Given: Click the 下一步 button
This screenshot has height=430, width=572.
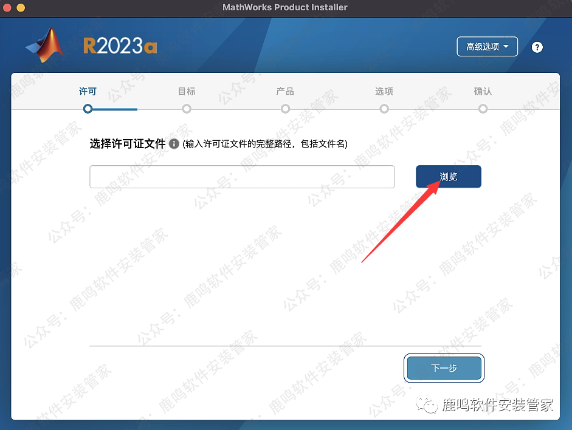Looking at the screenshot, I should click(444, 368).
